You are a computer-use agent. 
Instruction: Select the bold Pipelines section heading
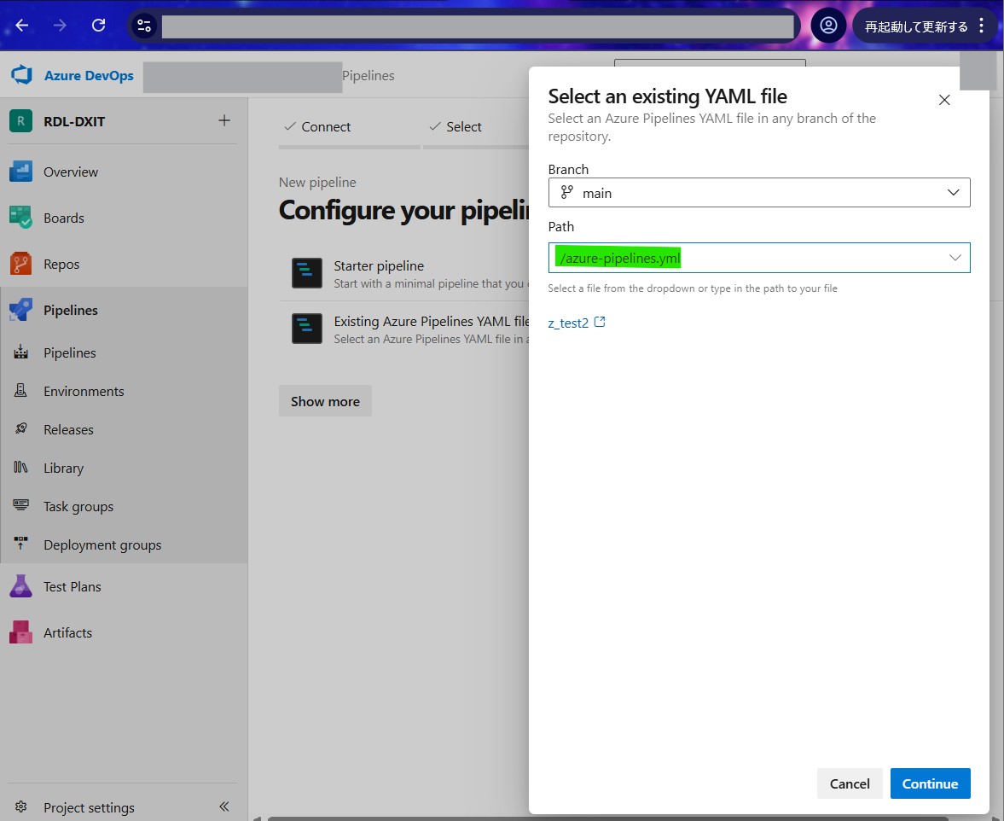click(71, 310)
